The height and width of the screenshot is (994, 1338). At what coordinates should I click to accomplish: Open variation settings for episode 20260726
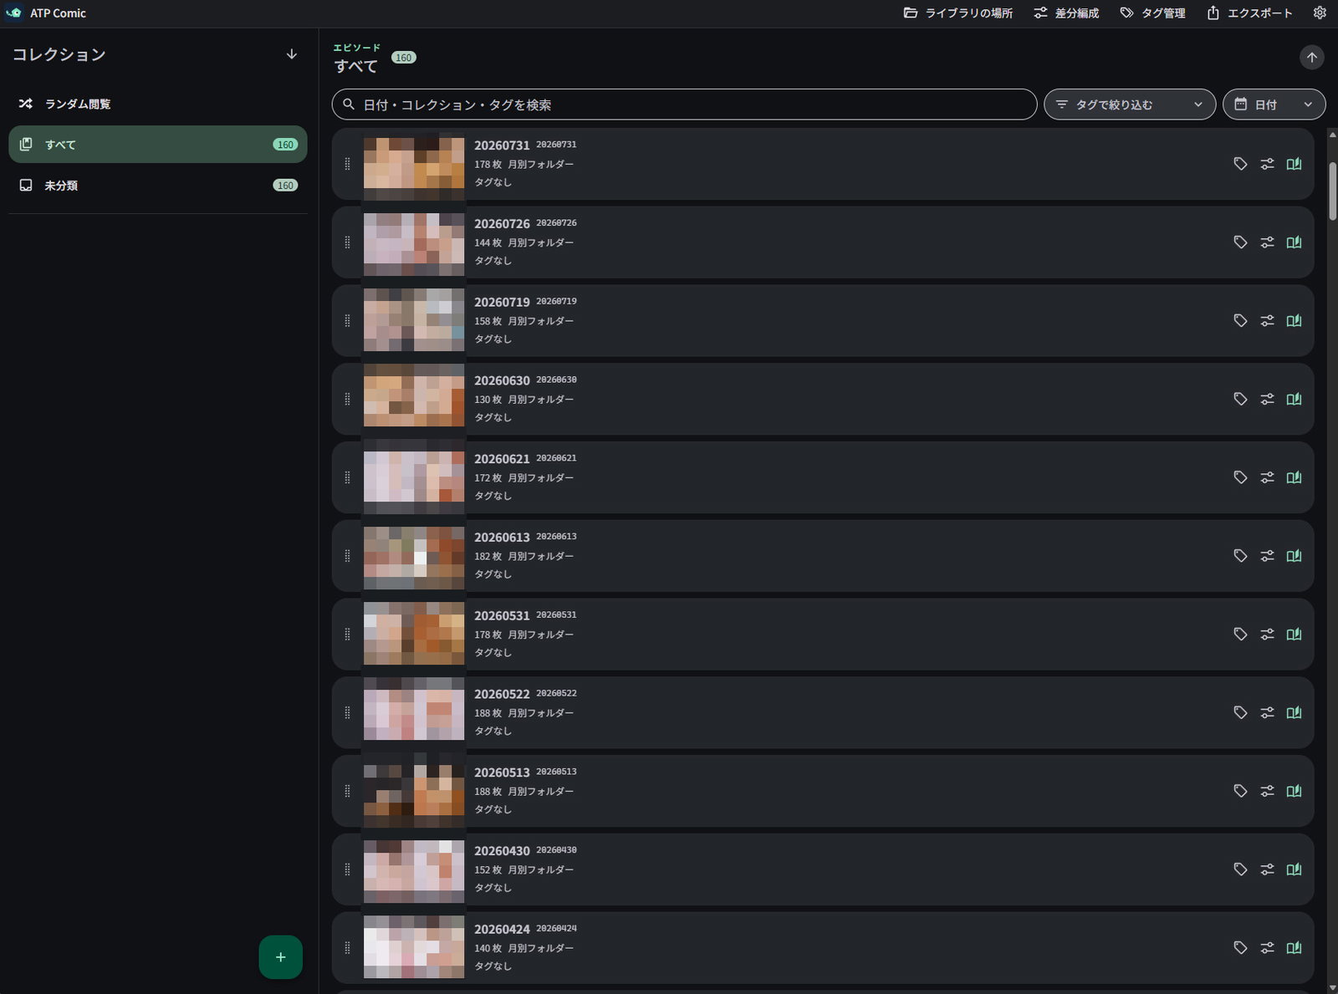click(1267, 242)
